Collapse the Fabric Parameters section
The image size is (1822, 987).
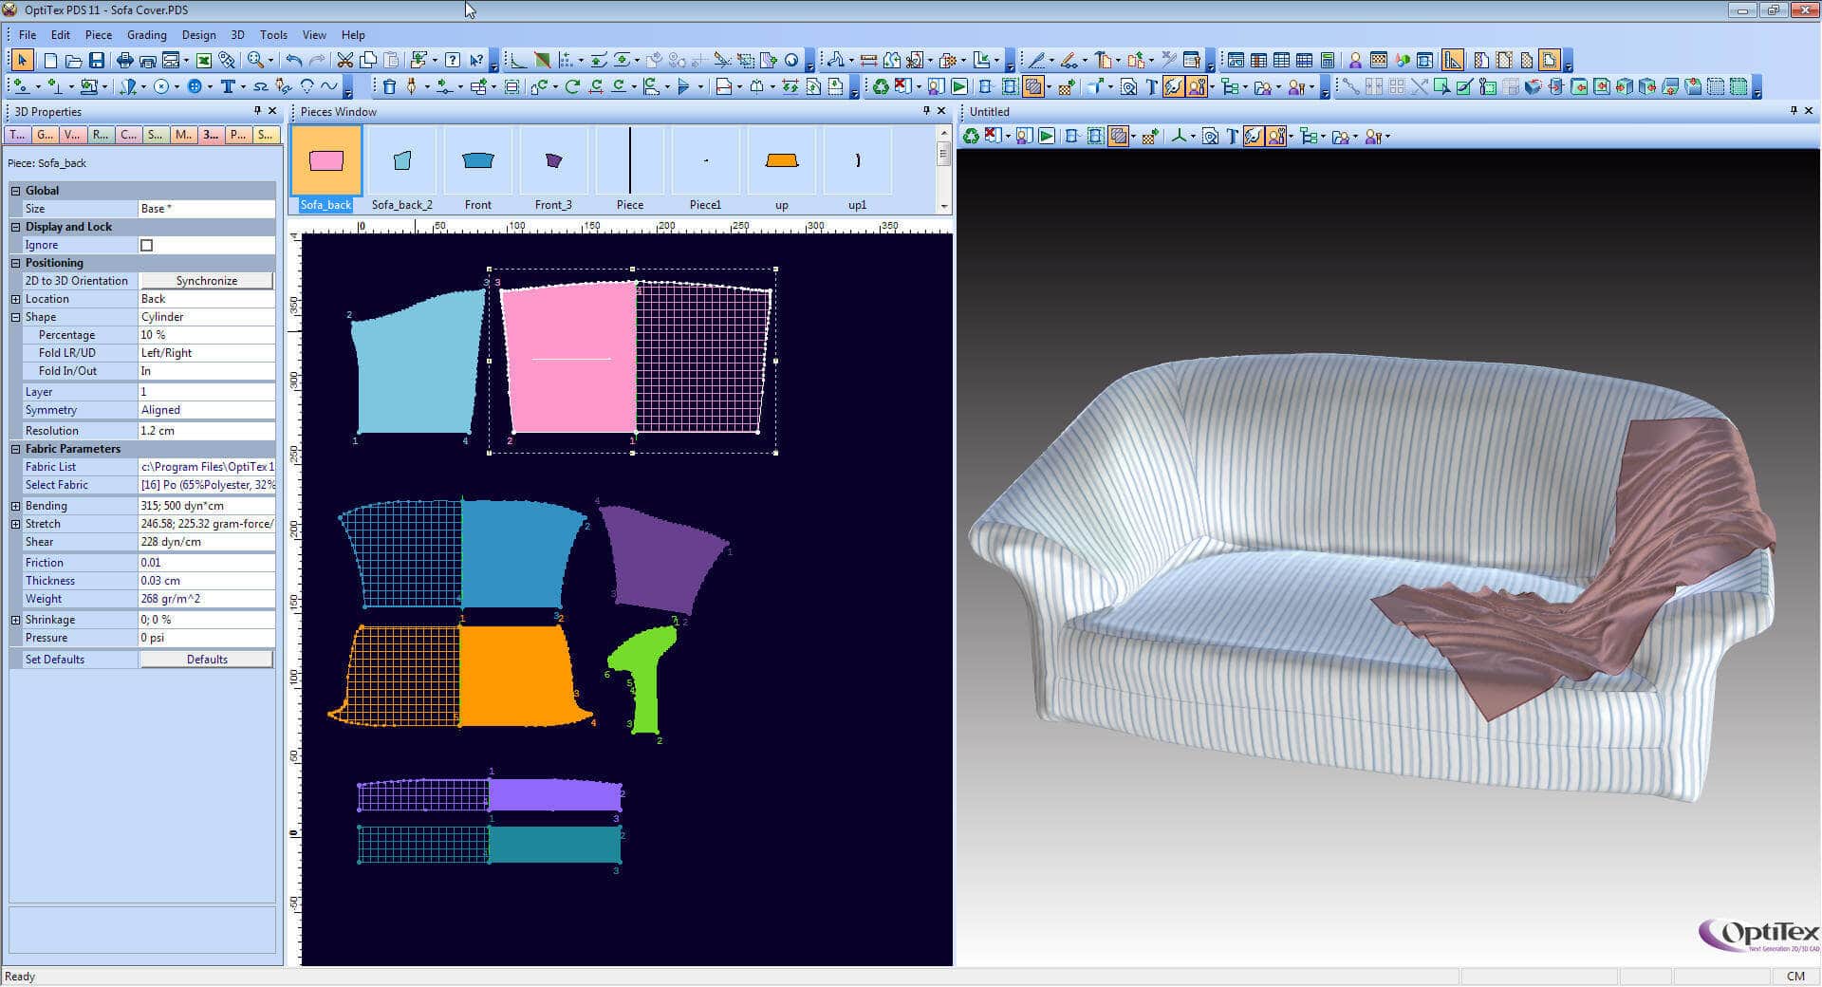click(x=15, y=448)
